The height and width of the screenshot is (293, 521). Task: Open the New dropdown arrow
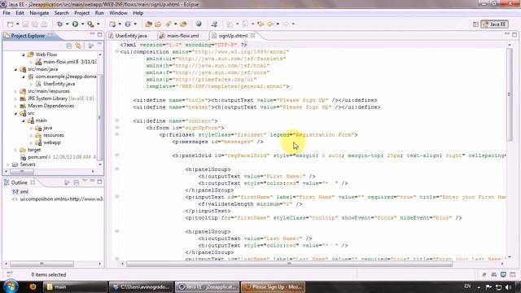[18, 24]
